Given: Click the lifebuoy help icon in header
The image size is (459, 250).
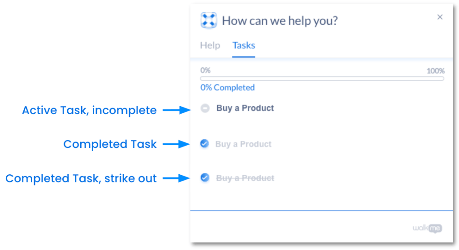Looking at the screenshot, I should [208, 20].
